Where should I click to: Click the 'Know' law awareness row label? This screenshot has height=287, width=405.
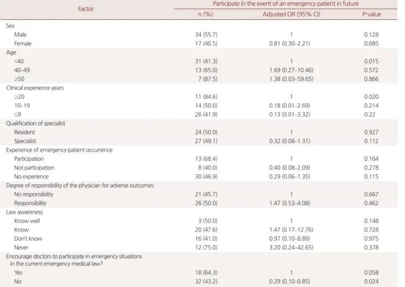click(x=21, y=230)
